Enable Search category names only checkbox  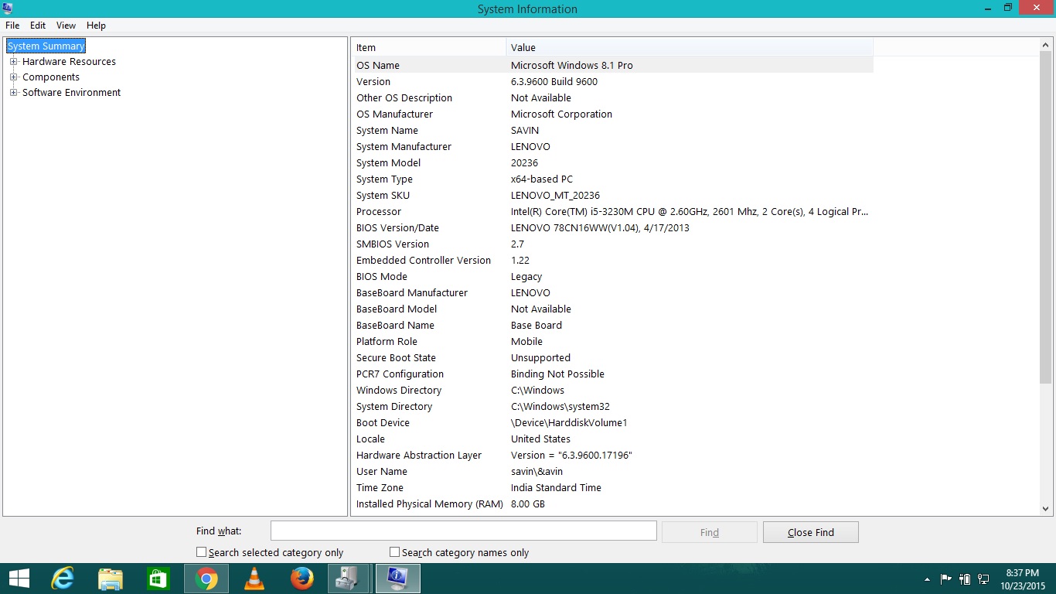click(395, 552)
